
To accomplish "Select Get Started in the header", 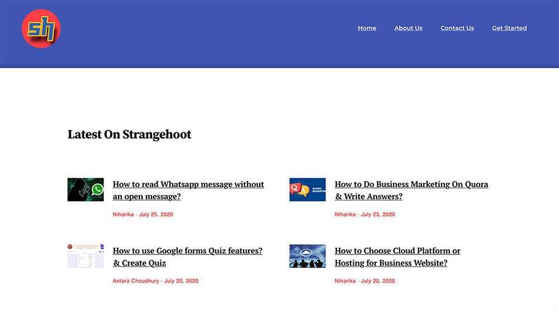I will pyautogui.click(x=509, y=28).
